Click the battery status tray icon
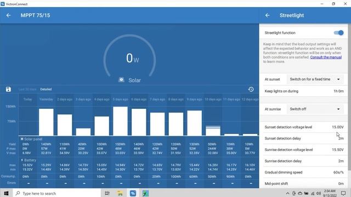 click(x=306, y=193)
